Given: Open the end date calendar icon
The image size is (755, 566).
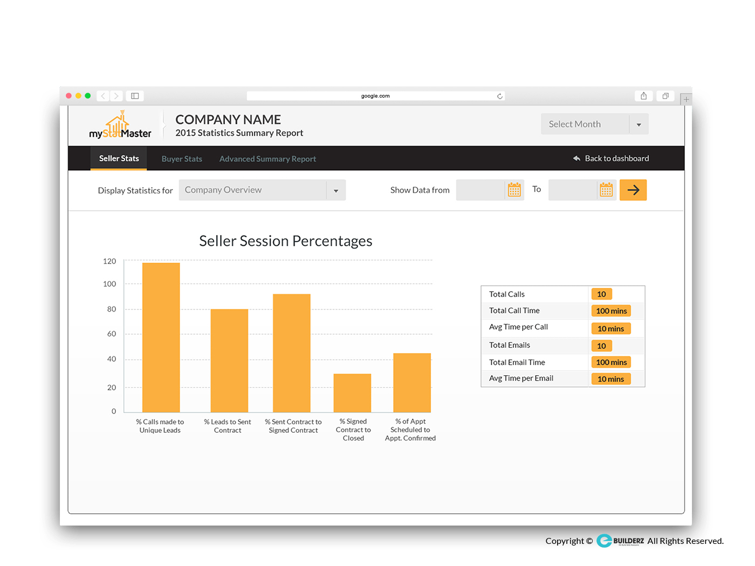Looking at the screenshot, I should click(x=606, y=190).
